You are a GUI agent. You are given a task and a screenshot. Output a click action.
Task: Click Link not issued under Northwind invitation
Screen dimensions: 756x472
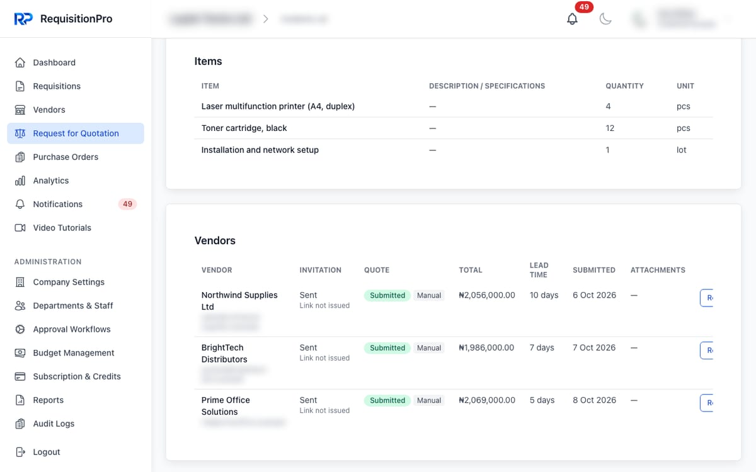[x=324, y=306]
